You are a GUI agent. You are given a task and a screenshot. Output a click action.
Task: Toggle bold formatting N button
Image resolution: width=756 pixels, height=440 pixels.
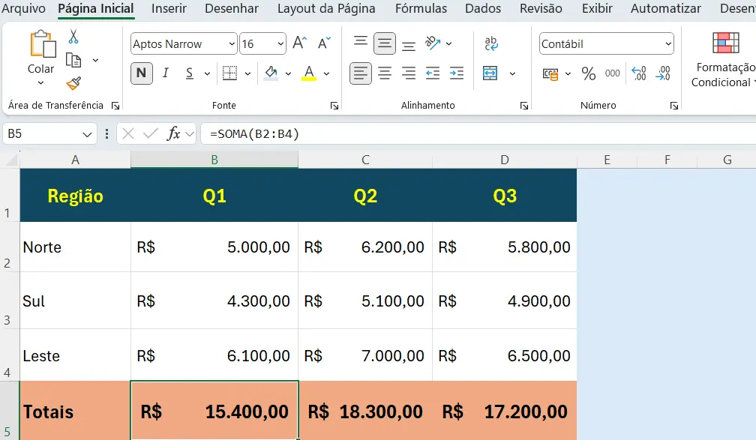141,73
